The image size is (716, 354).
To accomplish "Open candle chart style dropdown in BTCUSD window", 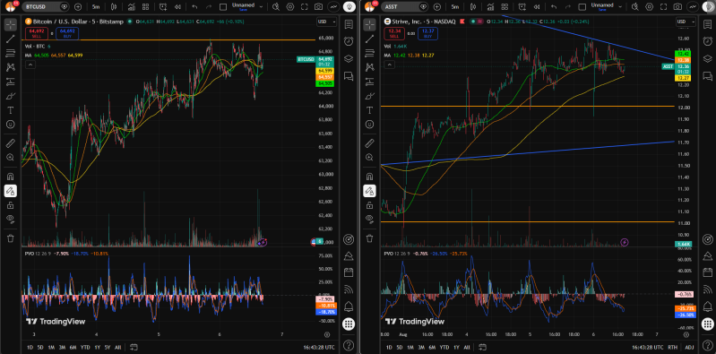I will pyautogui.click(x=114, y=7).
